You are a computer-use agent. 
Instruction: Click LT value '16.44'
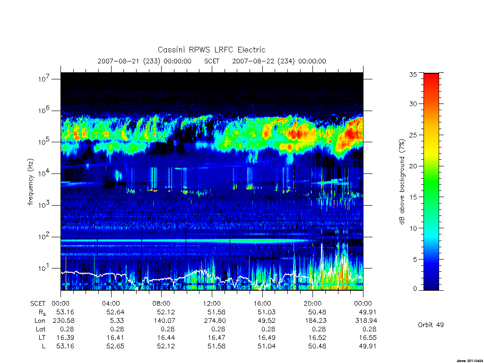pos(166,337)
